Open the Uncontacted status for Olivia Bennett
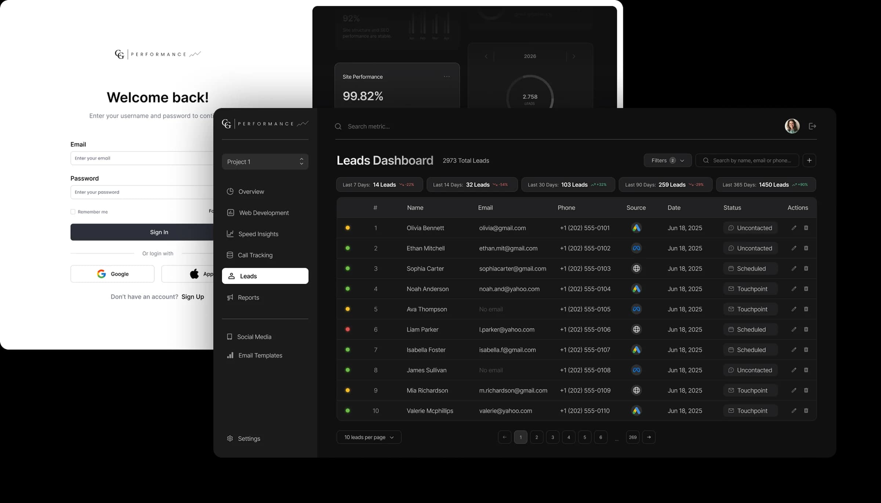Viewport: 881px width, 503px height. click(x=750, y=228)
